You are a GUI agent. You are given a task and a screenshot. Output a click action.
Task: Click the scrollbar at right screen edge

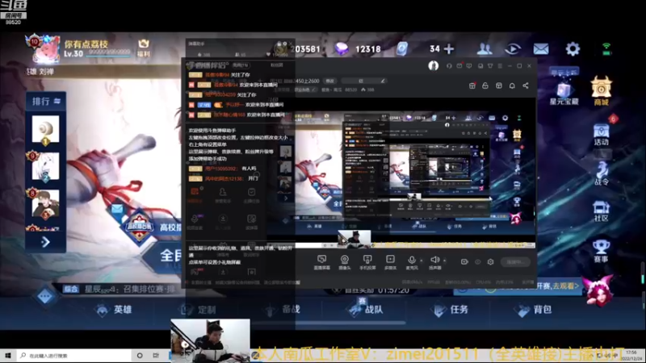(642, 273)
